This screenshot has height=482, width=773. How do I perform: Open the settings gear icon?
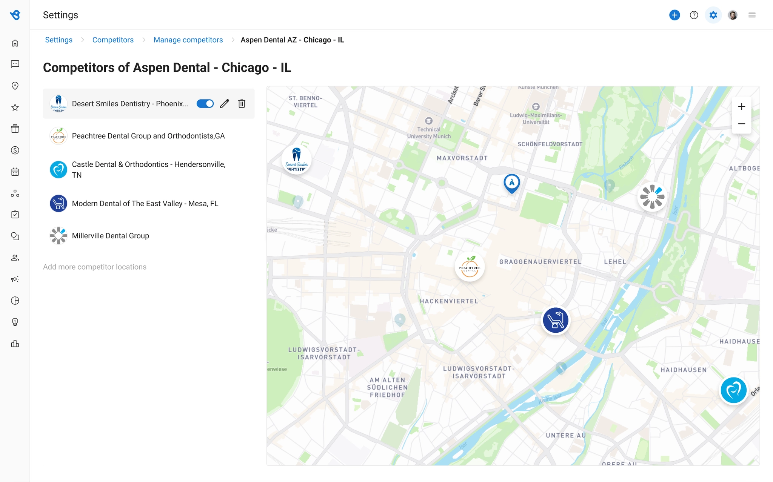[x=713, y=15]
